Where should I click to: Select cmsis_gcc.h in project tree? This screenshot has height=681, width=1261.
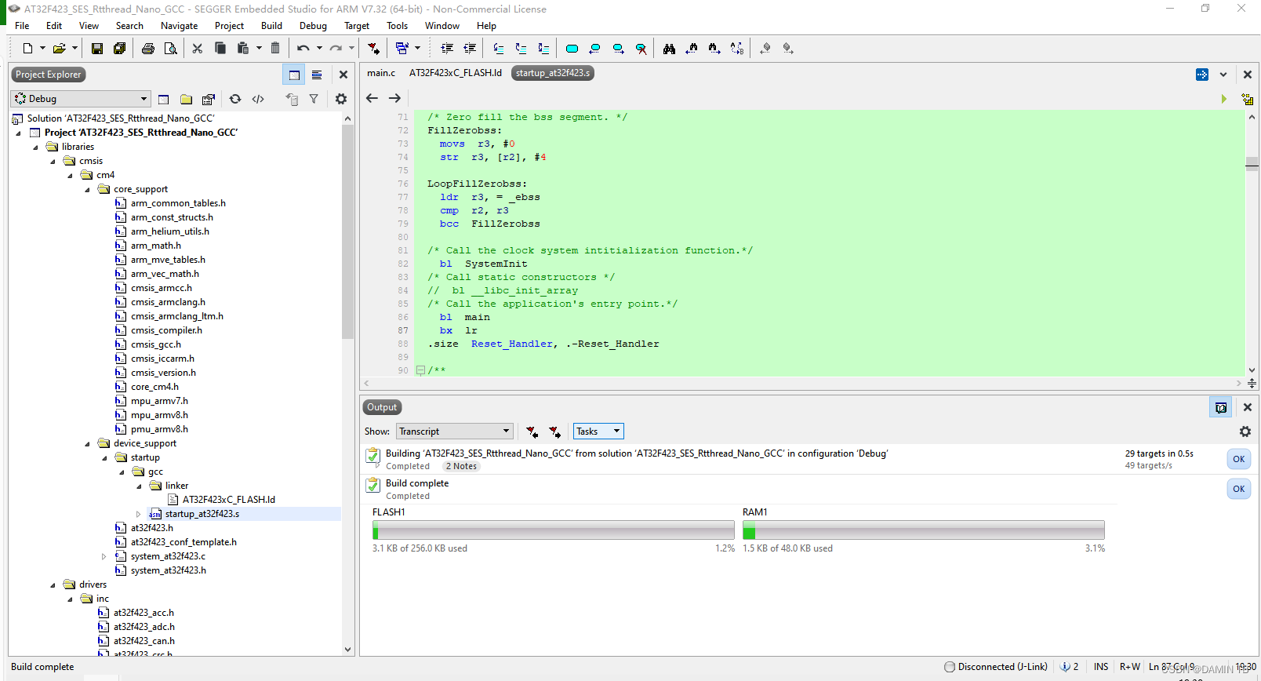156,344
